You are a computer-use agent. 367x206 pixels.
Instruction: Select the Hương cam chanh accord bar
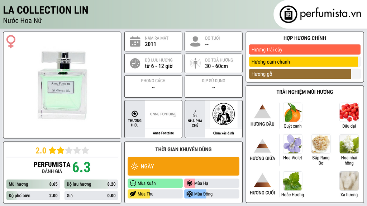tap(305, 62)
